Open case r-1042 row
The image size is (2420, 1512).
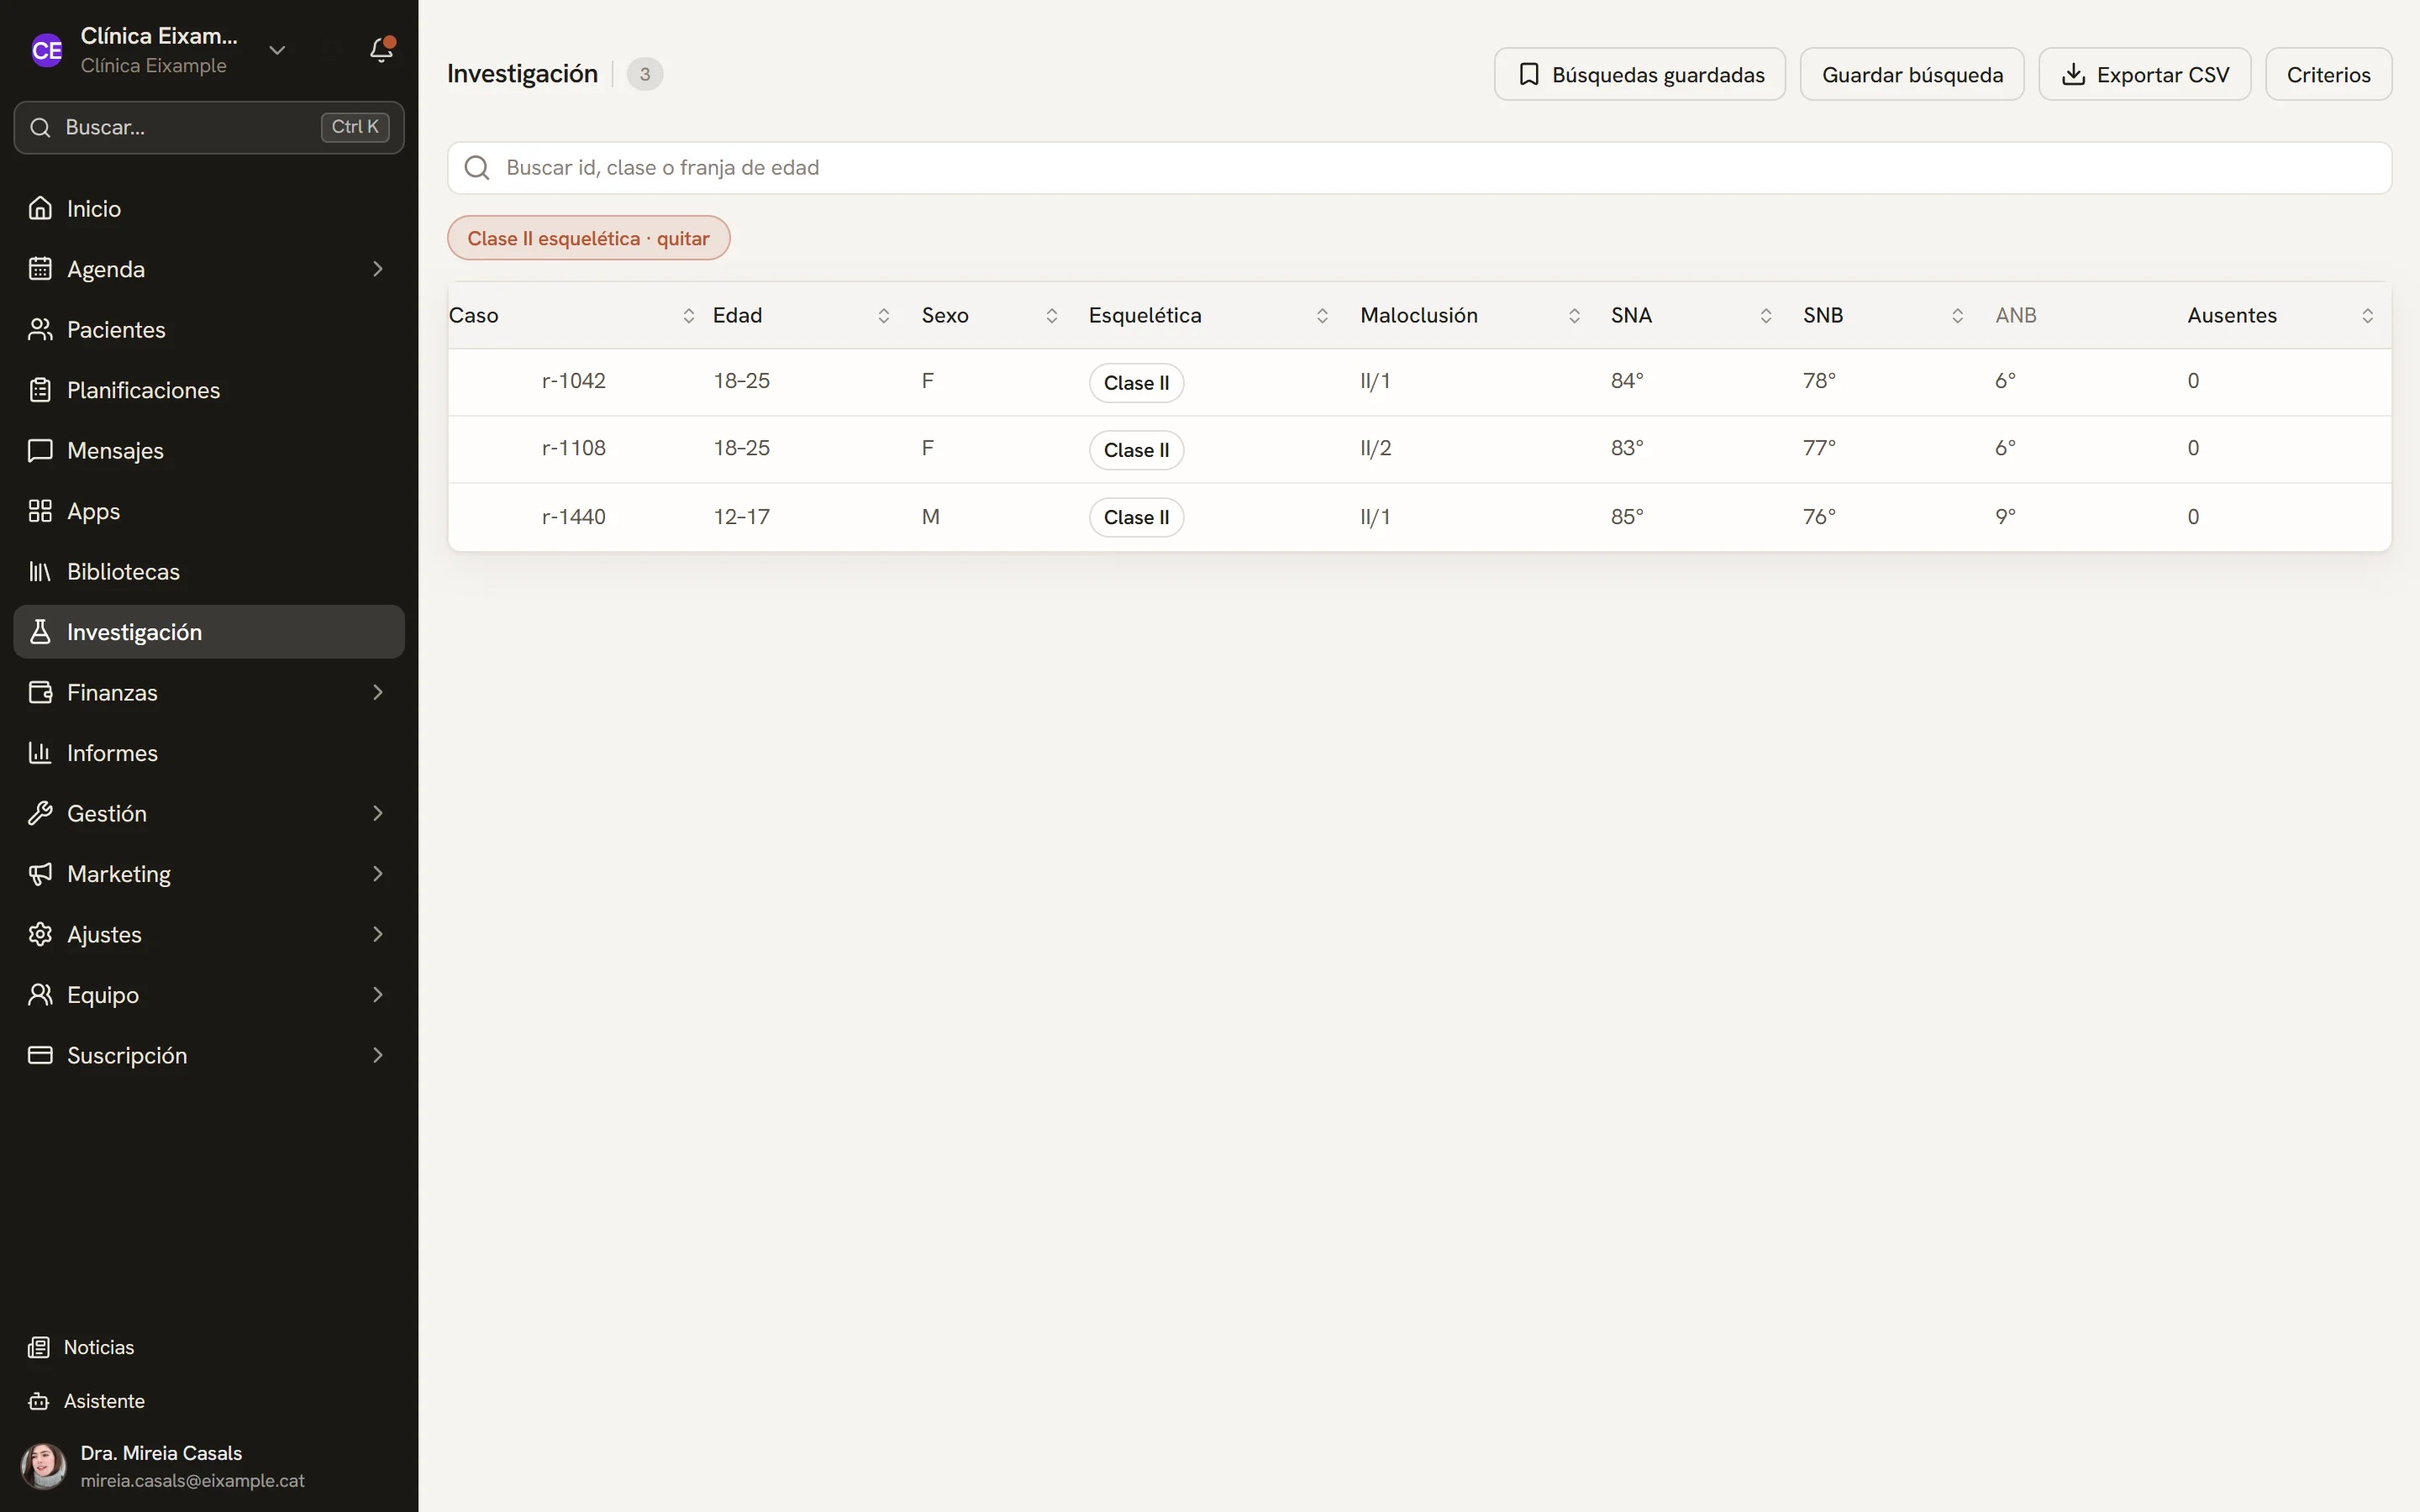[x=1419, y=382]
